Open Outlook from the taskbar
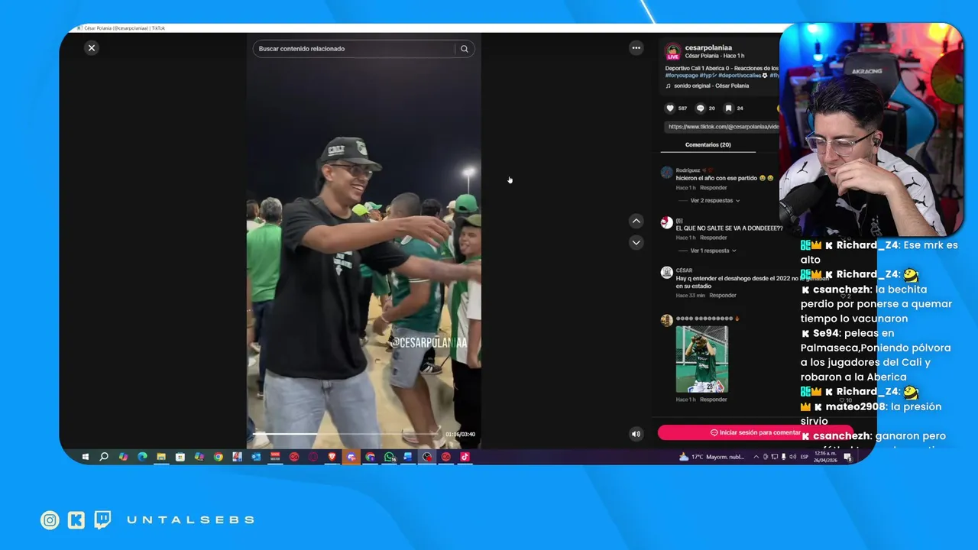Image resolution: width=978 pixels, height=550 pixels. (x=256, y=457)
